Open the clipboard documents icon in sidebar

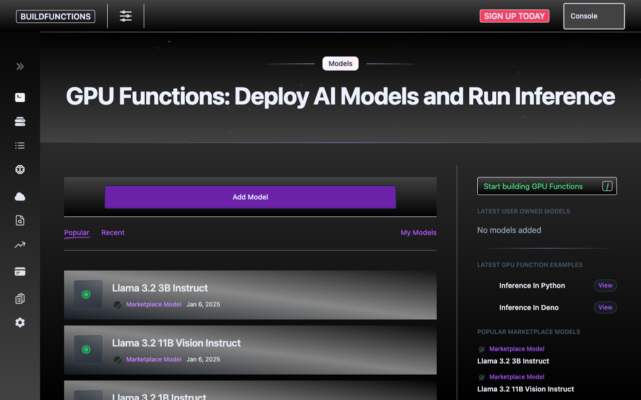(x=20, y=298)
